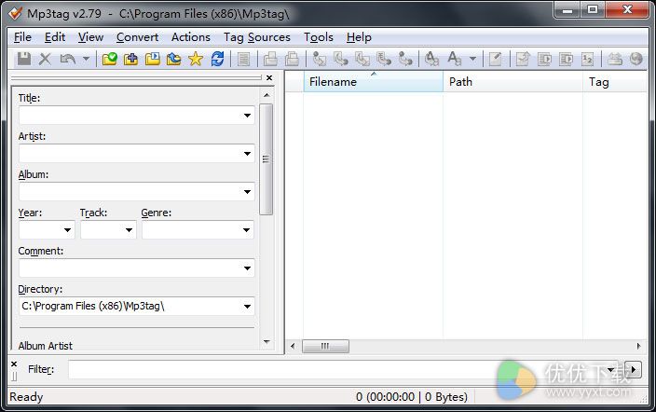
Task: Expand the Track field dropdown
Action: click(x=129, y=230)
